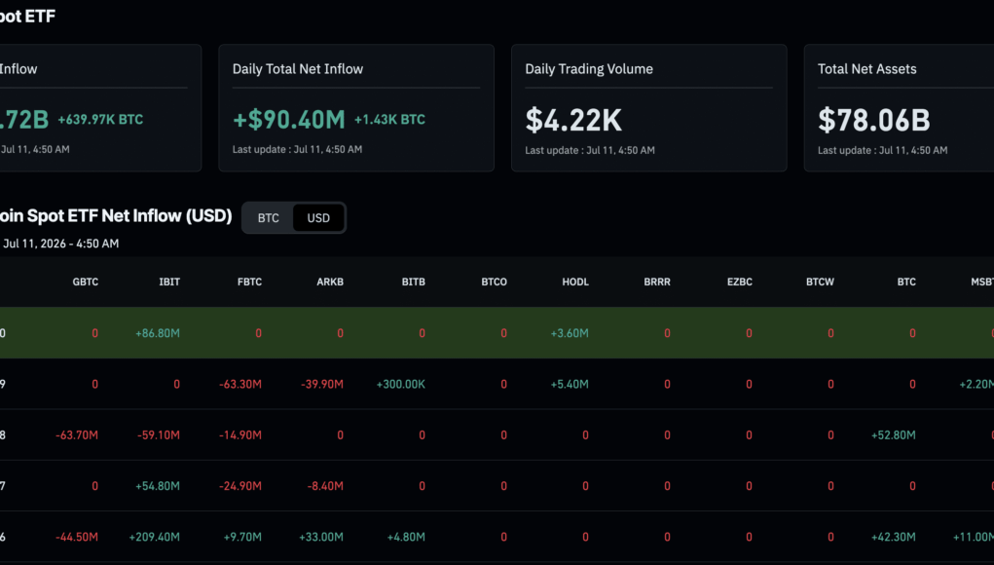Sort by the IBIT column header
994x565 pixels.
(169, 282)
